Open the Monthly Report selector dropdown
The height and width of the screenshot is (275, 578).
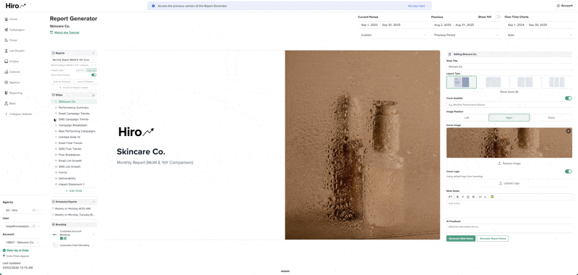tap(74, 59)
